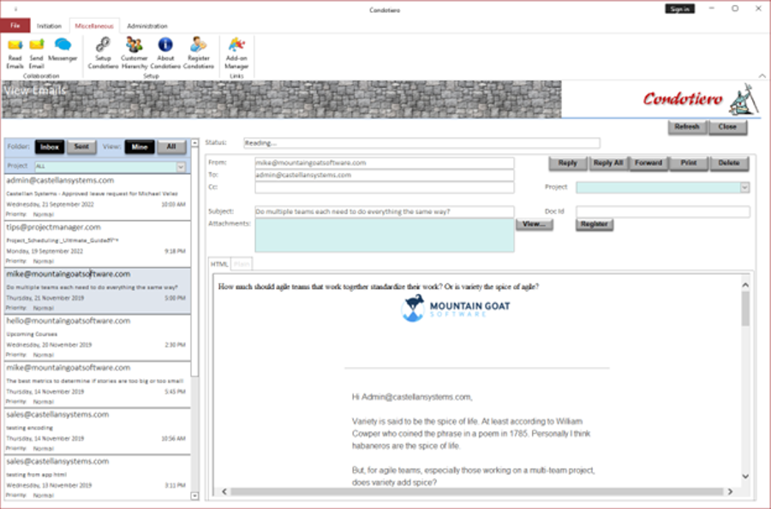Click the message horizontal scrollbar thumb
The width and height of the screenshot is (771, 509).
(x=476, y=491)
